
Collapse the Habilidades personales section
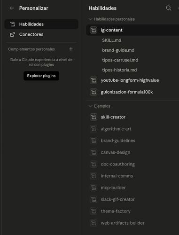click(x=90, y=19)
